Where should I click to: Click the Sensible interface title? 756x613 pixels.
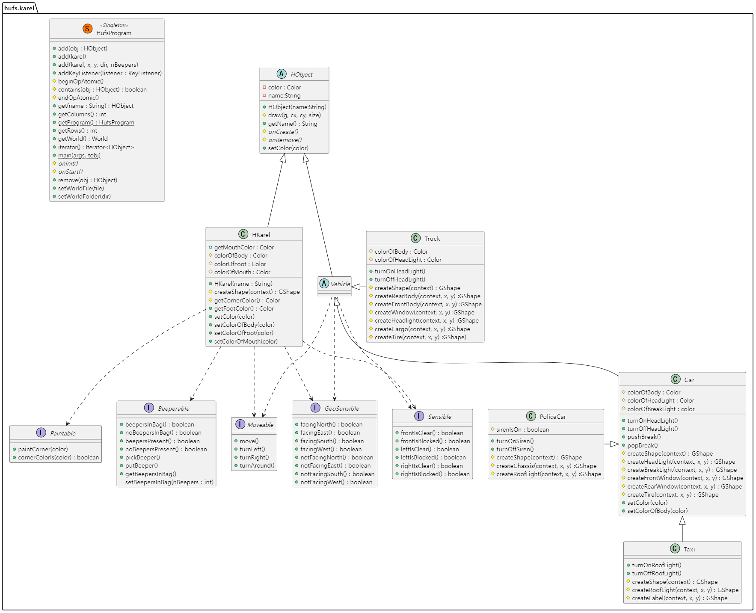coord(440,417)
